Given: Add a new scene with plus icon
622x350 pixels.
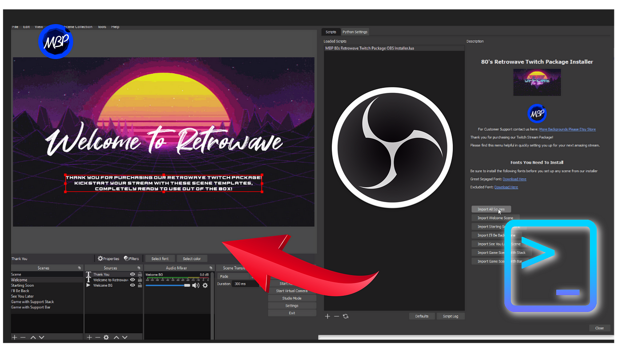Looking at the screenshot, I should point(14,338).
